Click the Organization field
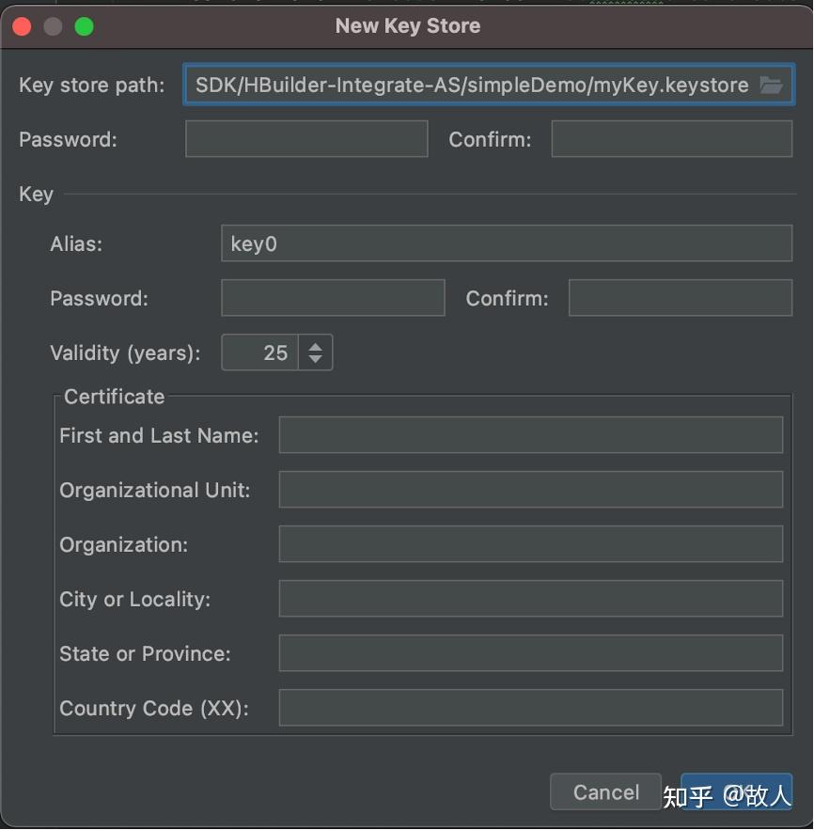814x830 pixels. click(x=529, y=544)
